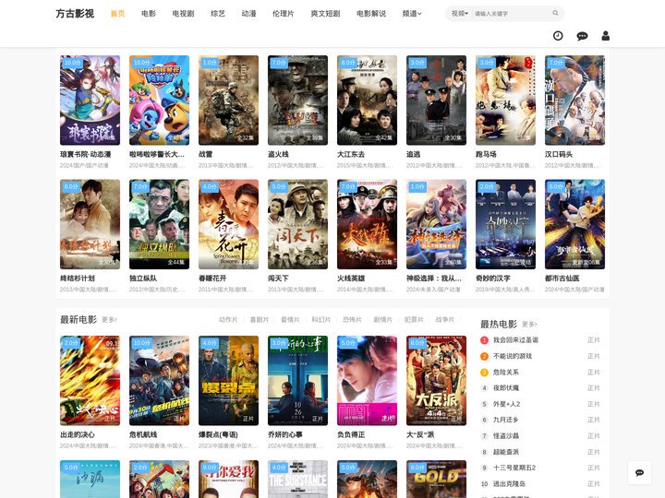Open the floating chat button at bottom right

[x=639, y=472]
